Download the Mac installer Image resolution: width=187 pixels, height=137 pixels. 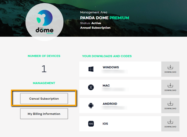coord(170,87)
